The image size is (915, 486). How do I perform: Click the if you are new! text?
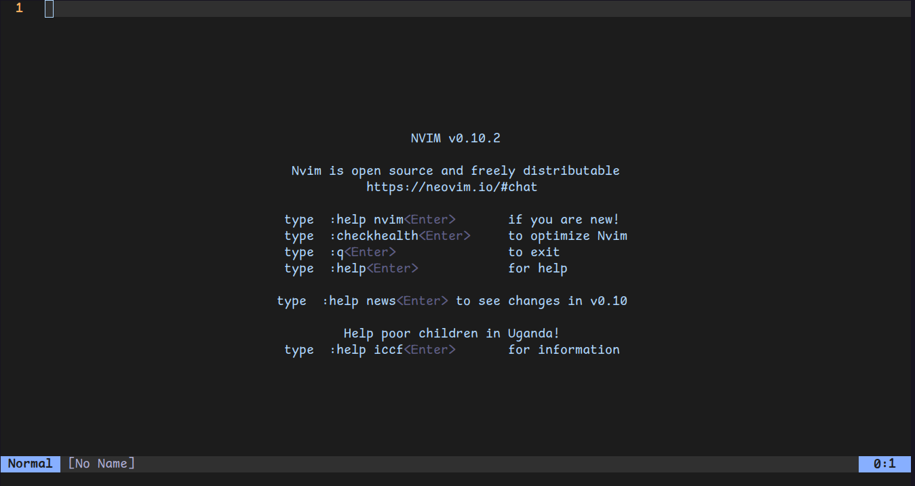click(564, 219)
